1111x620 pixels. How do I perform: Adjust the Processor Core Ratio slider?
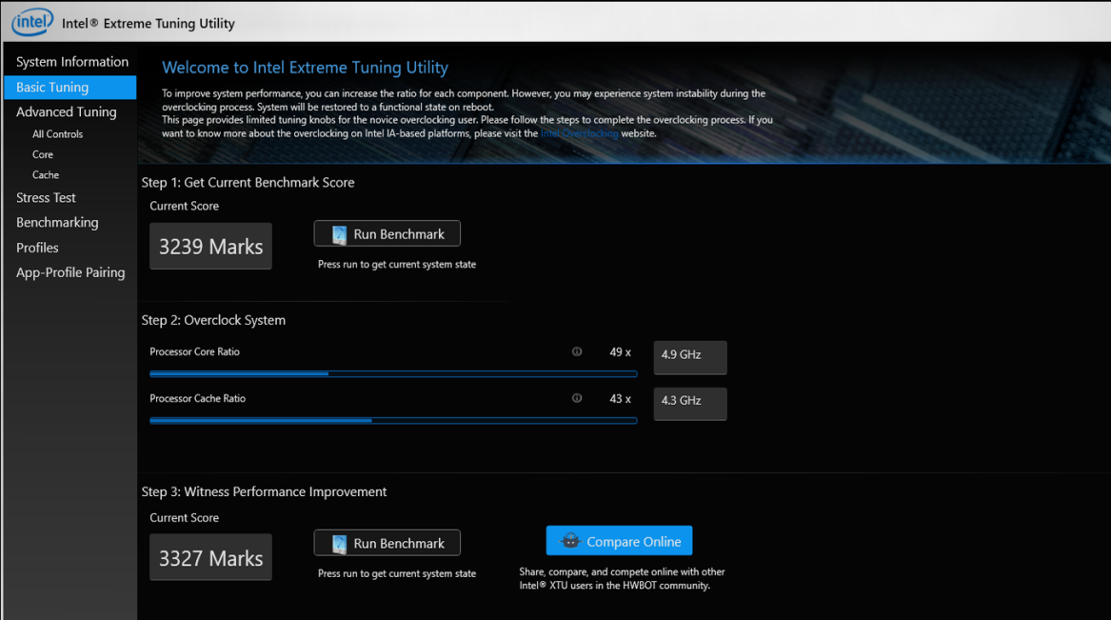pyautogui.click(x=327, y=373)
